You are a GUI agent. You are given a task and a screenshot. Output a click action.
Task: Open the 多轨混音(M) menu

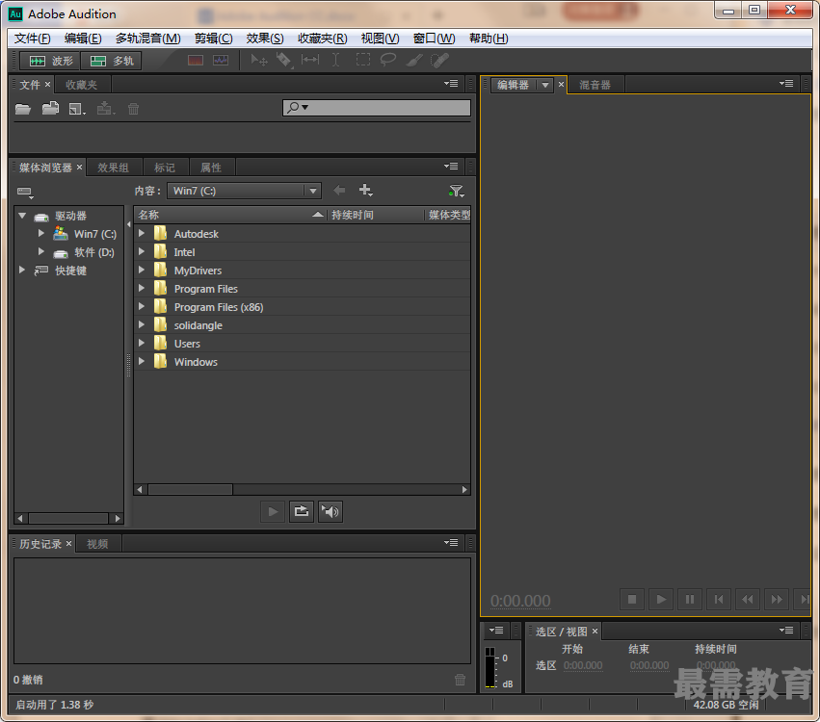tap(148, 39)
